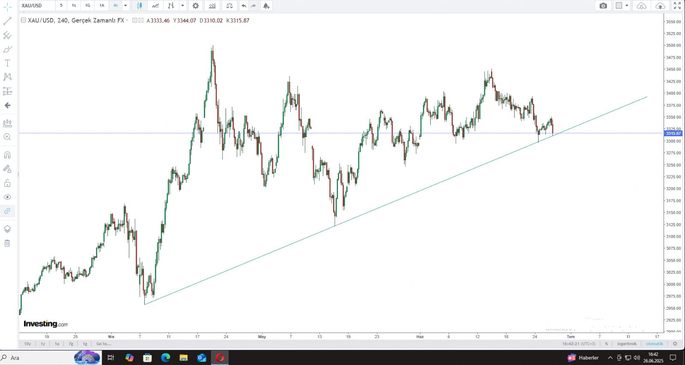Screen dimensions: 685x365
Task: Toggle the percent scale
Action: click(x=606, y=344)
